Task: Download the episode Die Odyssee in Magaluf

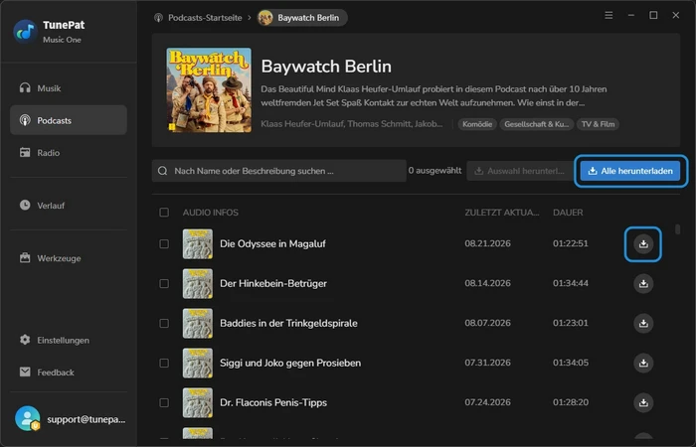Action: (643, 244)
